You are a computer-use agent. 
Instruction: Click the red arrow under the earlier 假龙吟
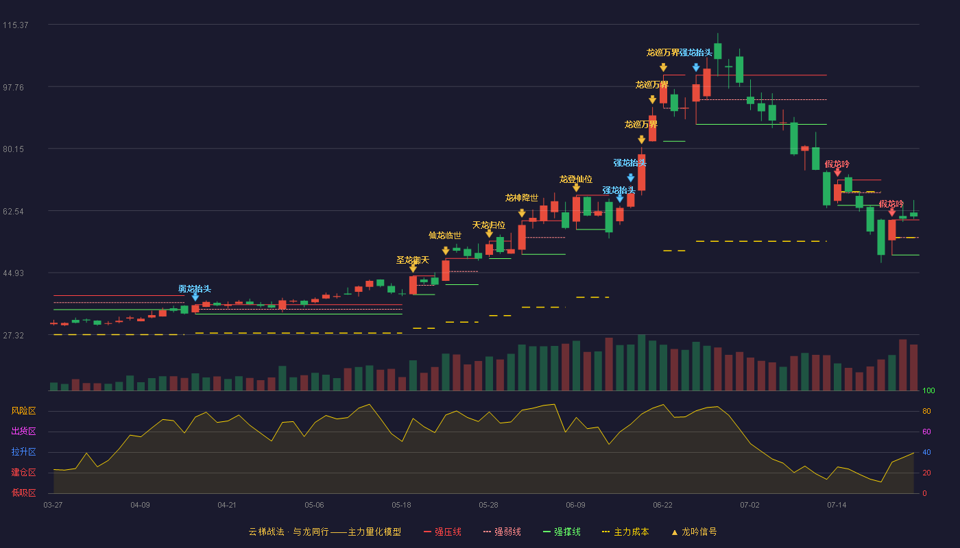pos(837,173)
